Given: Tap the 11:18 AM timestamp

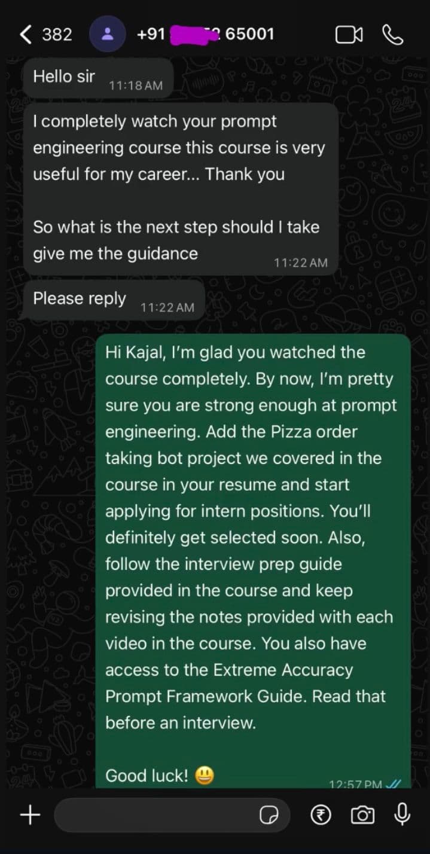Looking at the screenshot, I should coord(136,85).
